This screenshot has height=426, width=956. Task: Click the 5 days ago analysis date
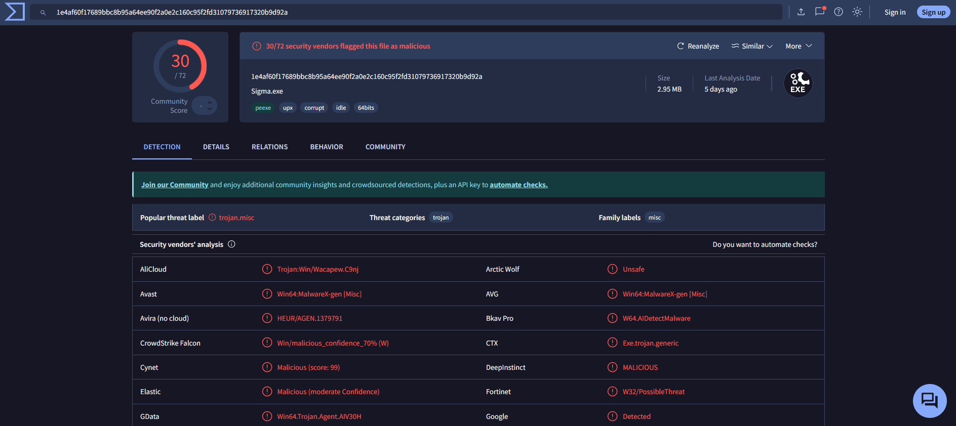pyautogui.click(x=721, y=89)
